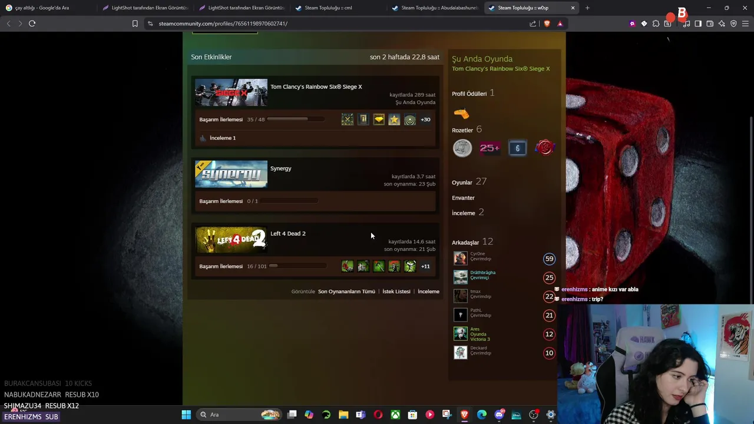Switch to Steam Topluluğu cml tab
The image size is (754, 424).
point(338,8)
